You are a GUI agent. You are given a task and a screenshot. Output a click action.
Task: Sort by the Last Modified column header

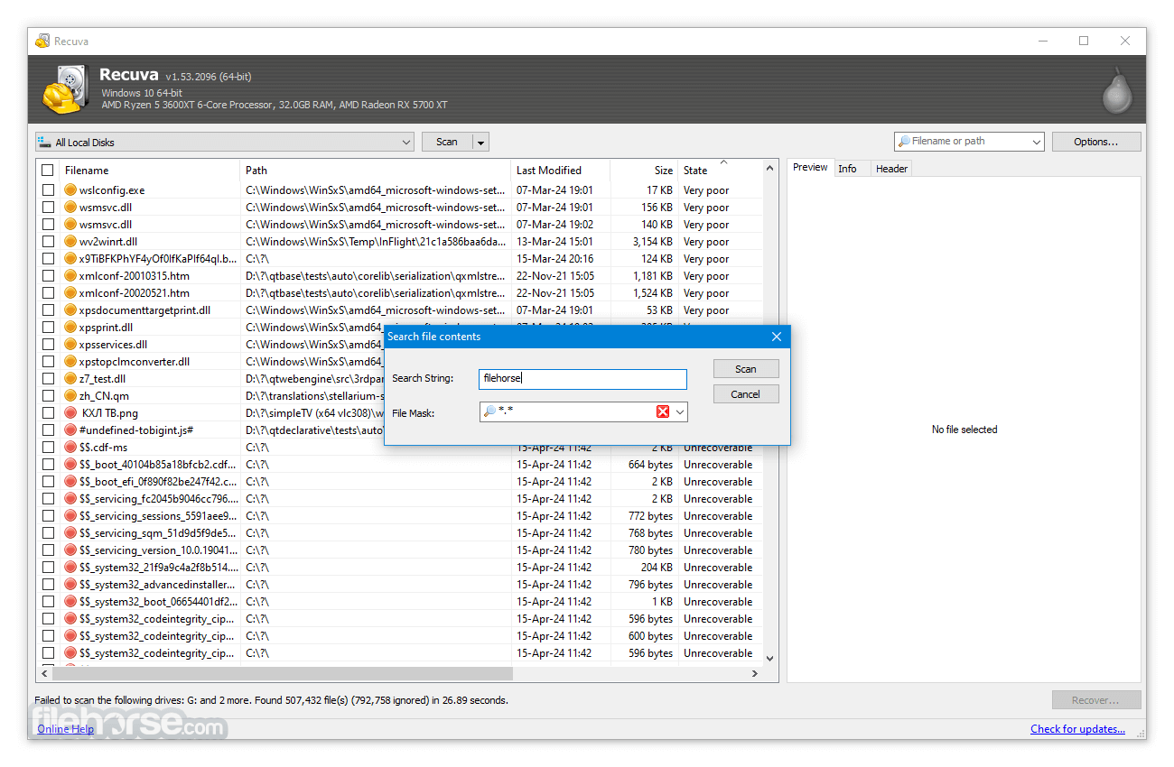pos(561,171)
